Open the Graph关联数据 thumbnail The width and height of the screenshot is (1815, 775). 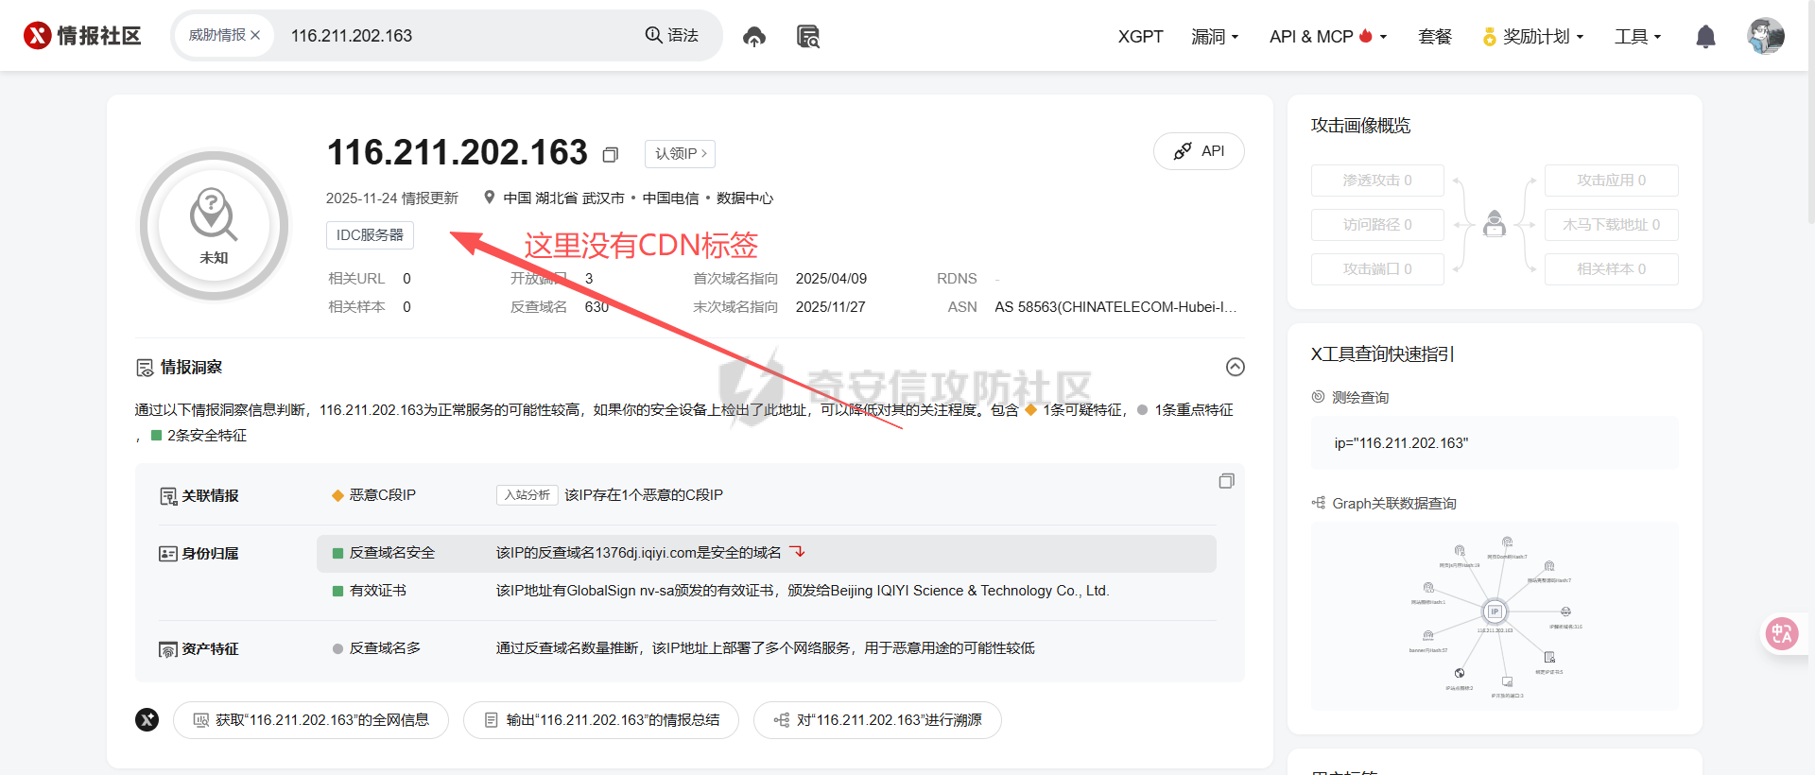(1494, 616)
